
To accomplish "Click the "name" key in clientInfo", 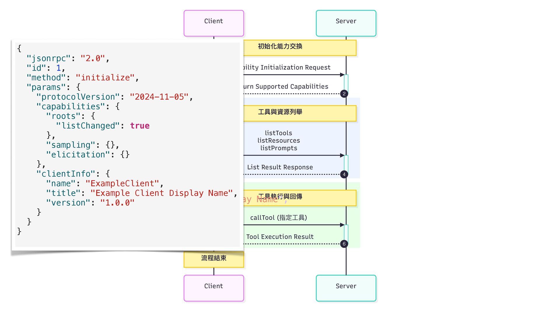I will point(61,183).
